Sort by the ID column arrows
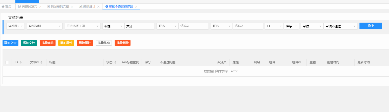This screenshot has width=389, height=112. (x=21, y=62)
